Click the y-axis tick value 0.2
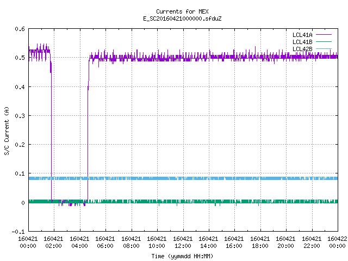This screenshot has width=348, height=261. (20, 145)
